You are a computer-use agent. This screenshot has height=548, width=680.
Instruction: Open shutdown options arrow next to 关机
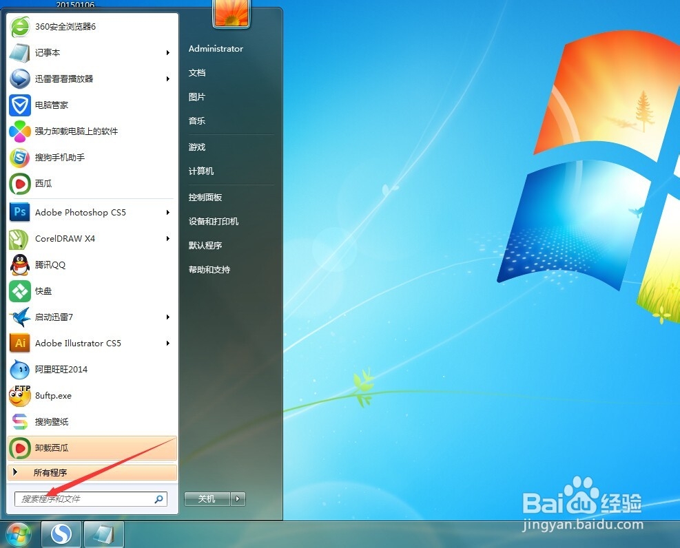(238, 499)
